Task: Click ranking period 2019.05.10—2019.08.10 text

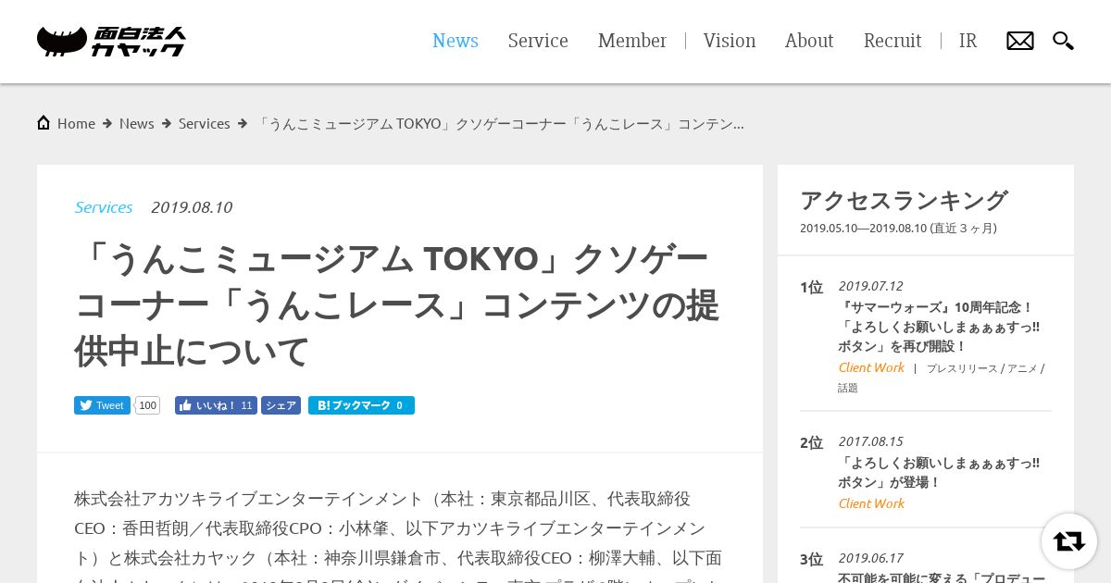Action: click(x=898, y=229)
